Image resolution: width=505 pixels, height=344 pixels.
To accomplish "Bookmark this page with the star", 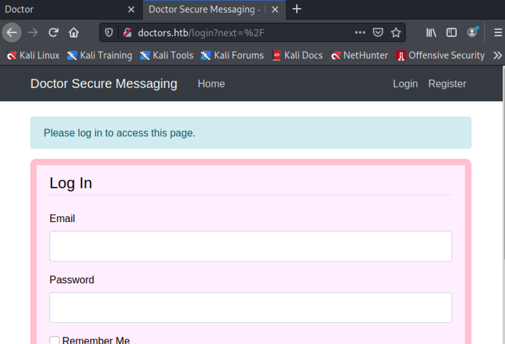I will 396,33.
